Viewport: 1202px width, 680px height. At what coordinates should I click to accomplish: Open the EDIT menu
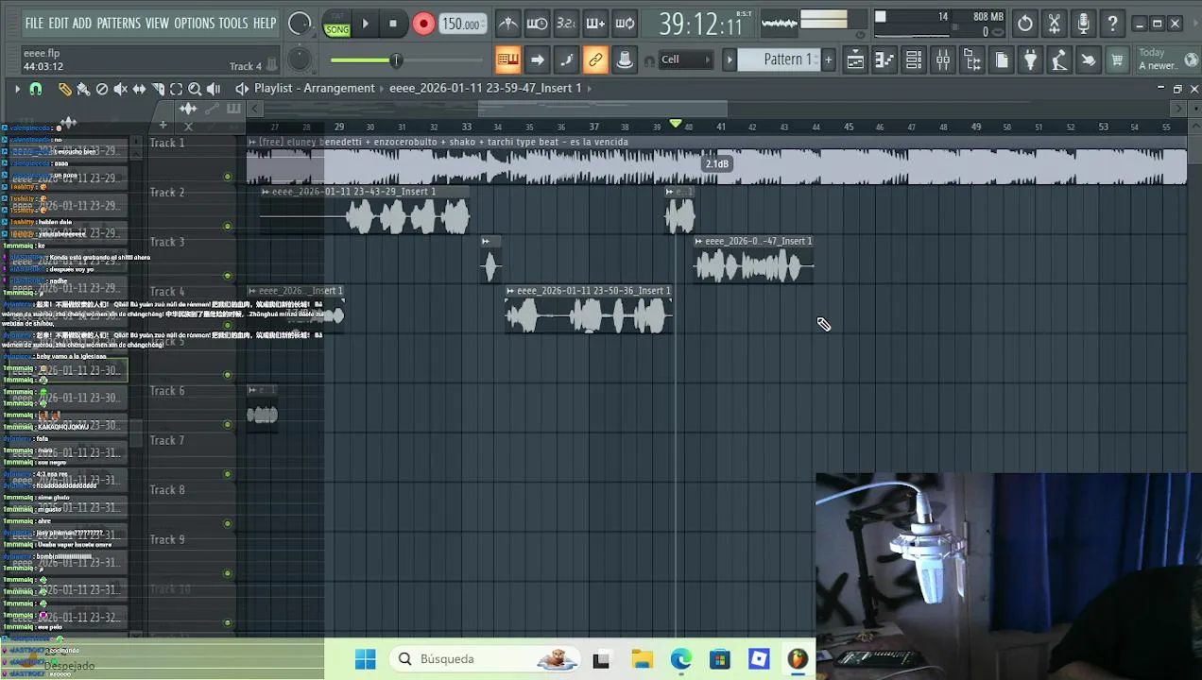tap(59, 24)
